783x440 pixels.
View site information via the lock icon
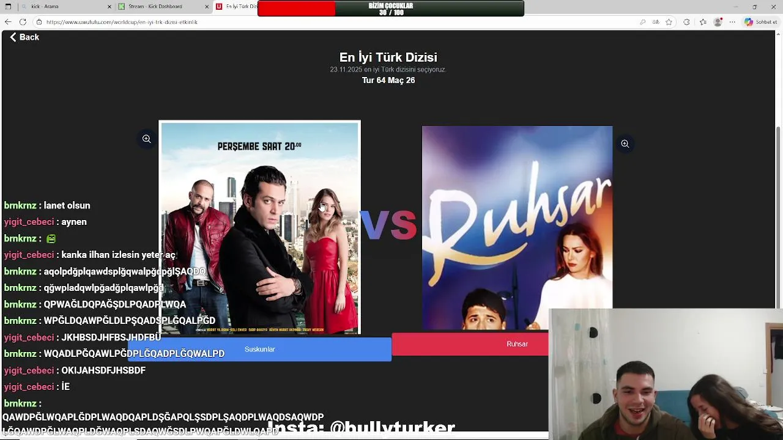pos(39,22)
